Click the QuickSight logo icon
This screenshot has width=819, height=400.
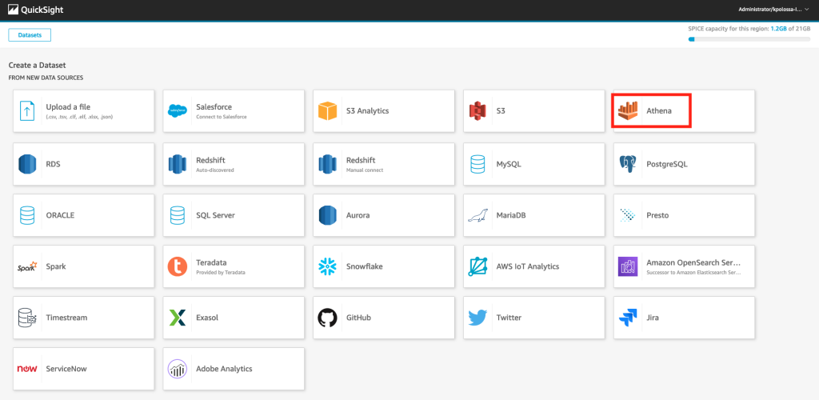(14, 9)
